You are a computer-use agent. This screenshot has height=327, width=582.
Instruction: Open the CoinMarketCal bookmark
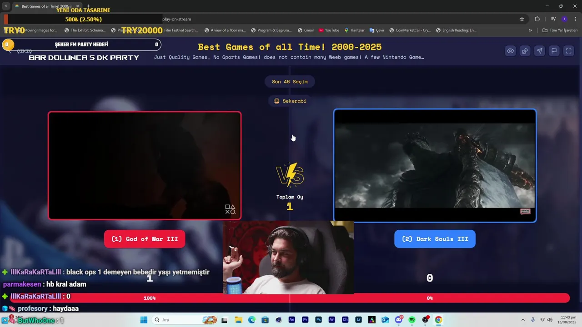(410, 30)
